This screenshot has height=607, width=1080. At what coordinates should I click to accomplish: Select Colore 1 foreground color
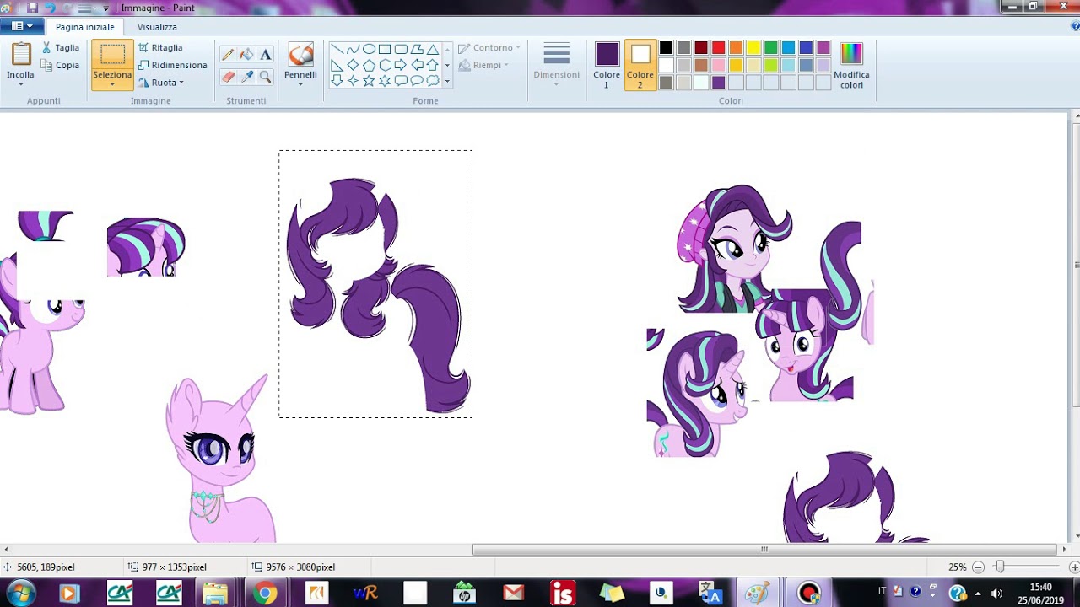[x=607, y=65]
